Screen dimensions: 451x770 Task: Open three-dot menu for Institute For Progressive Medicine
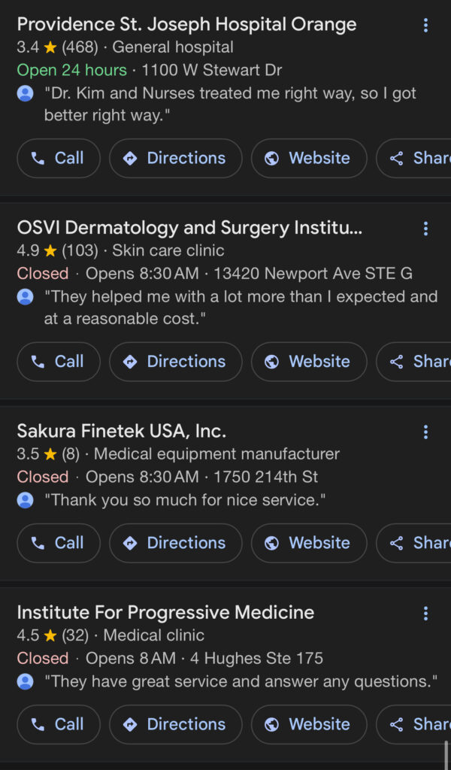click(x=425, y=614)
